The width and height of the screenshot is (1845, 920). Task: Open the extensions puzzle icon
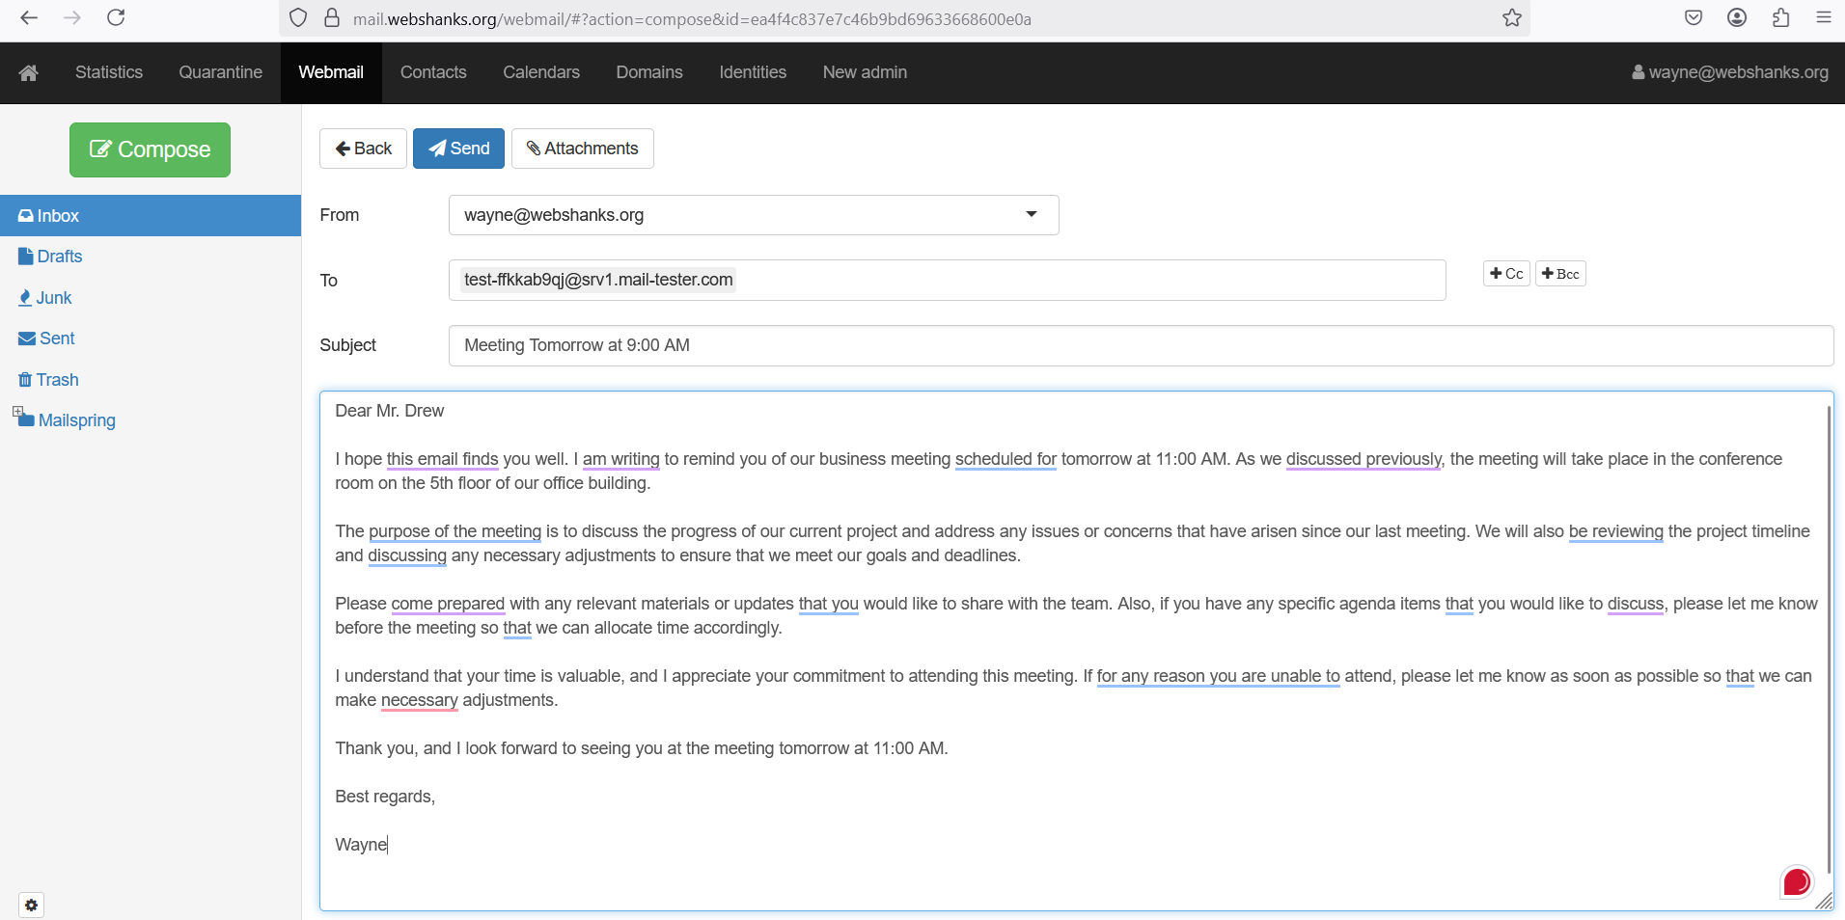point(1780,17)
